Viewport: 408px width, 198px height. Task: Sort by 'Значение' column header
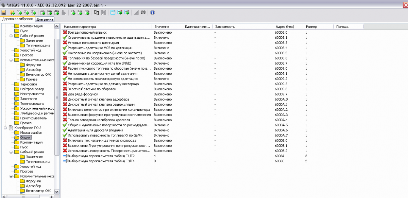[167, 26]
